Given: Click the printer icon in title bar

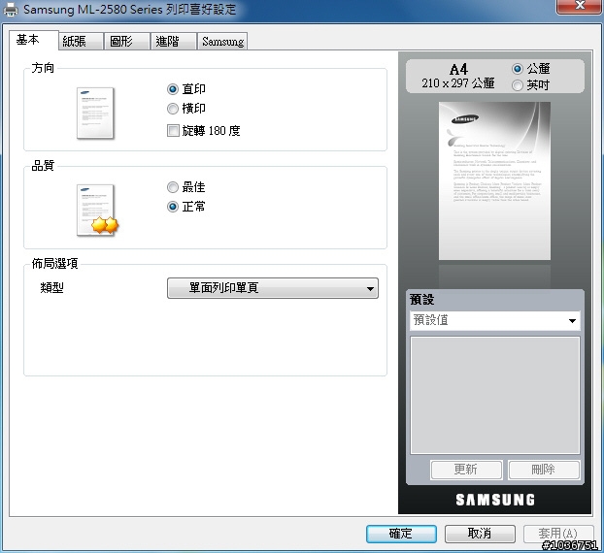Looking at the screenshot, I should (11, 10).
